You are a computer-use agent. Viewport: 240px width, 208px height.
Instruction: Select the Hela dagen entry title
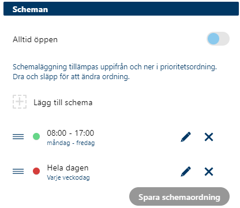(x=67, y=168)
